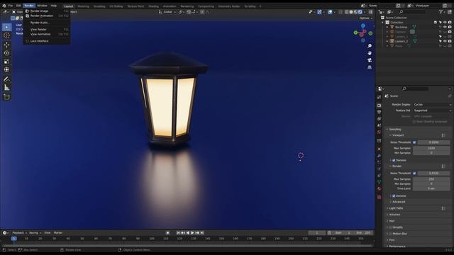Open the outliner filter funnel

pyautogui.click(x=441, y=12)
